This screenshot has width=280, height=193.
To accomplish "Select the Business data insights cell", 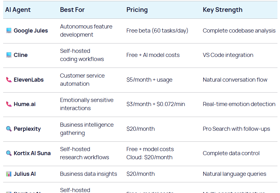I will [x=88, y=174].
